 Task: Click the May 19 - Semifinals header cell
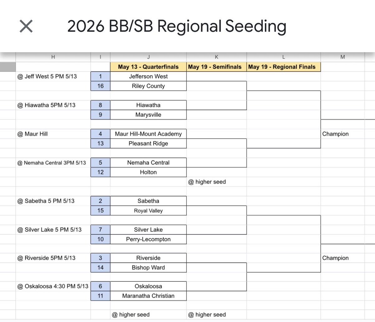[x=216, y=67]
